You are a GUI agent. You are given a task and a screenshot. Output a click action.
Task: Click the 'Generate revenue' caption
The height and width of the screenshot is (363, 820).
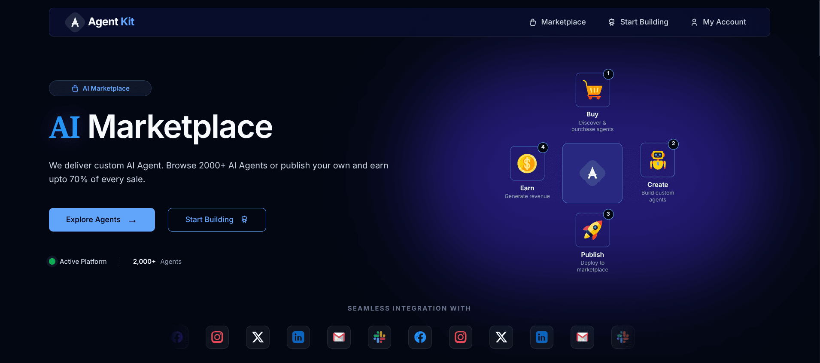pos(527,196)
